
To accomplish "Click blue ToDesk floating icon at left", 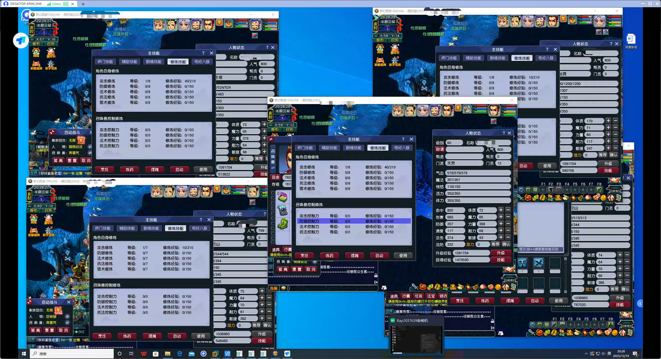I will (x=20, y=41).
